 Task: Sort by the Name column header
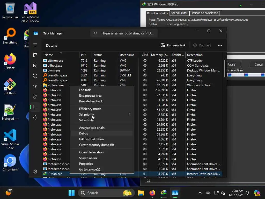61,55
